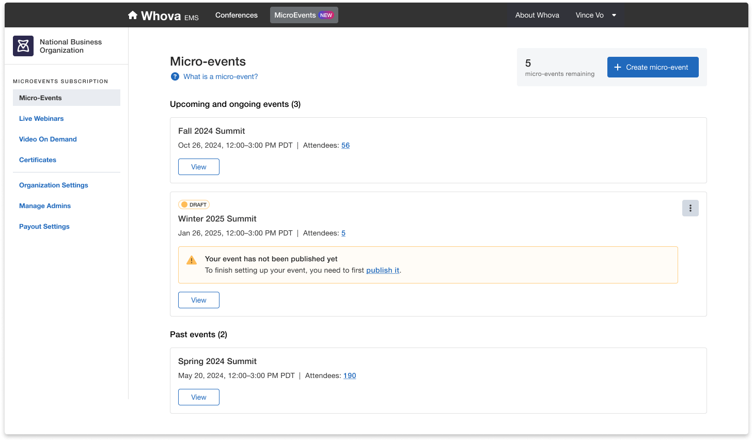The width and height of the screenshot is (753, 441).
Task: Open 'What is a micro-event?' link
Action: tap(221, 76)
